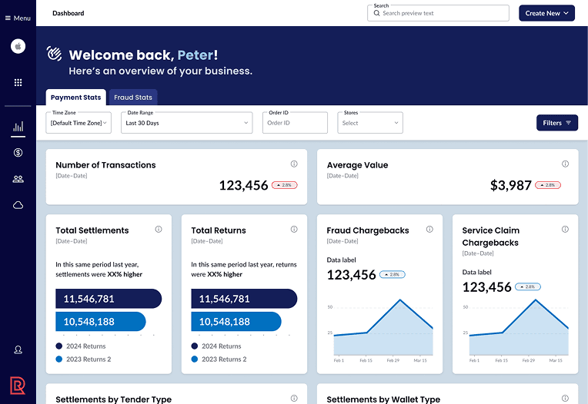
Task: Click into the Order ID input field
Action: [x=295, y=123]
